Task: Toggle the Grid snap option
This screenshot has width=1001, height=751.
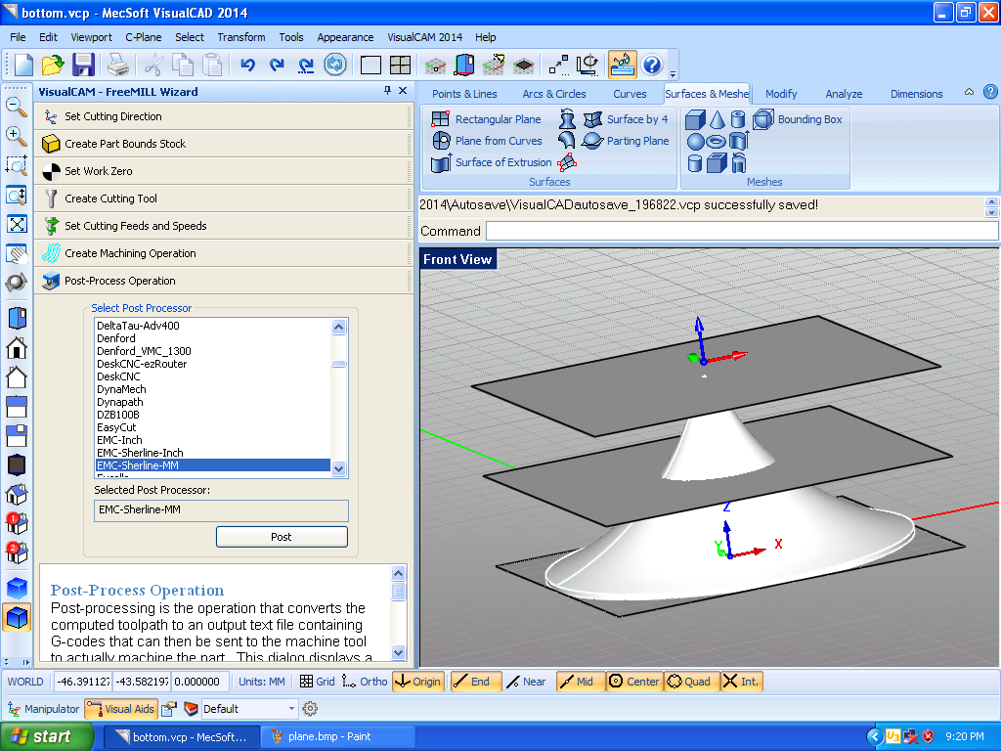Action: click(x=318, y=682)
